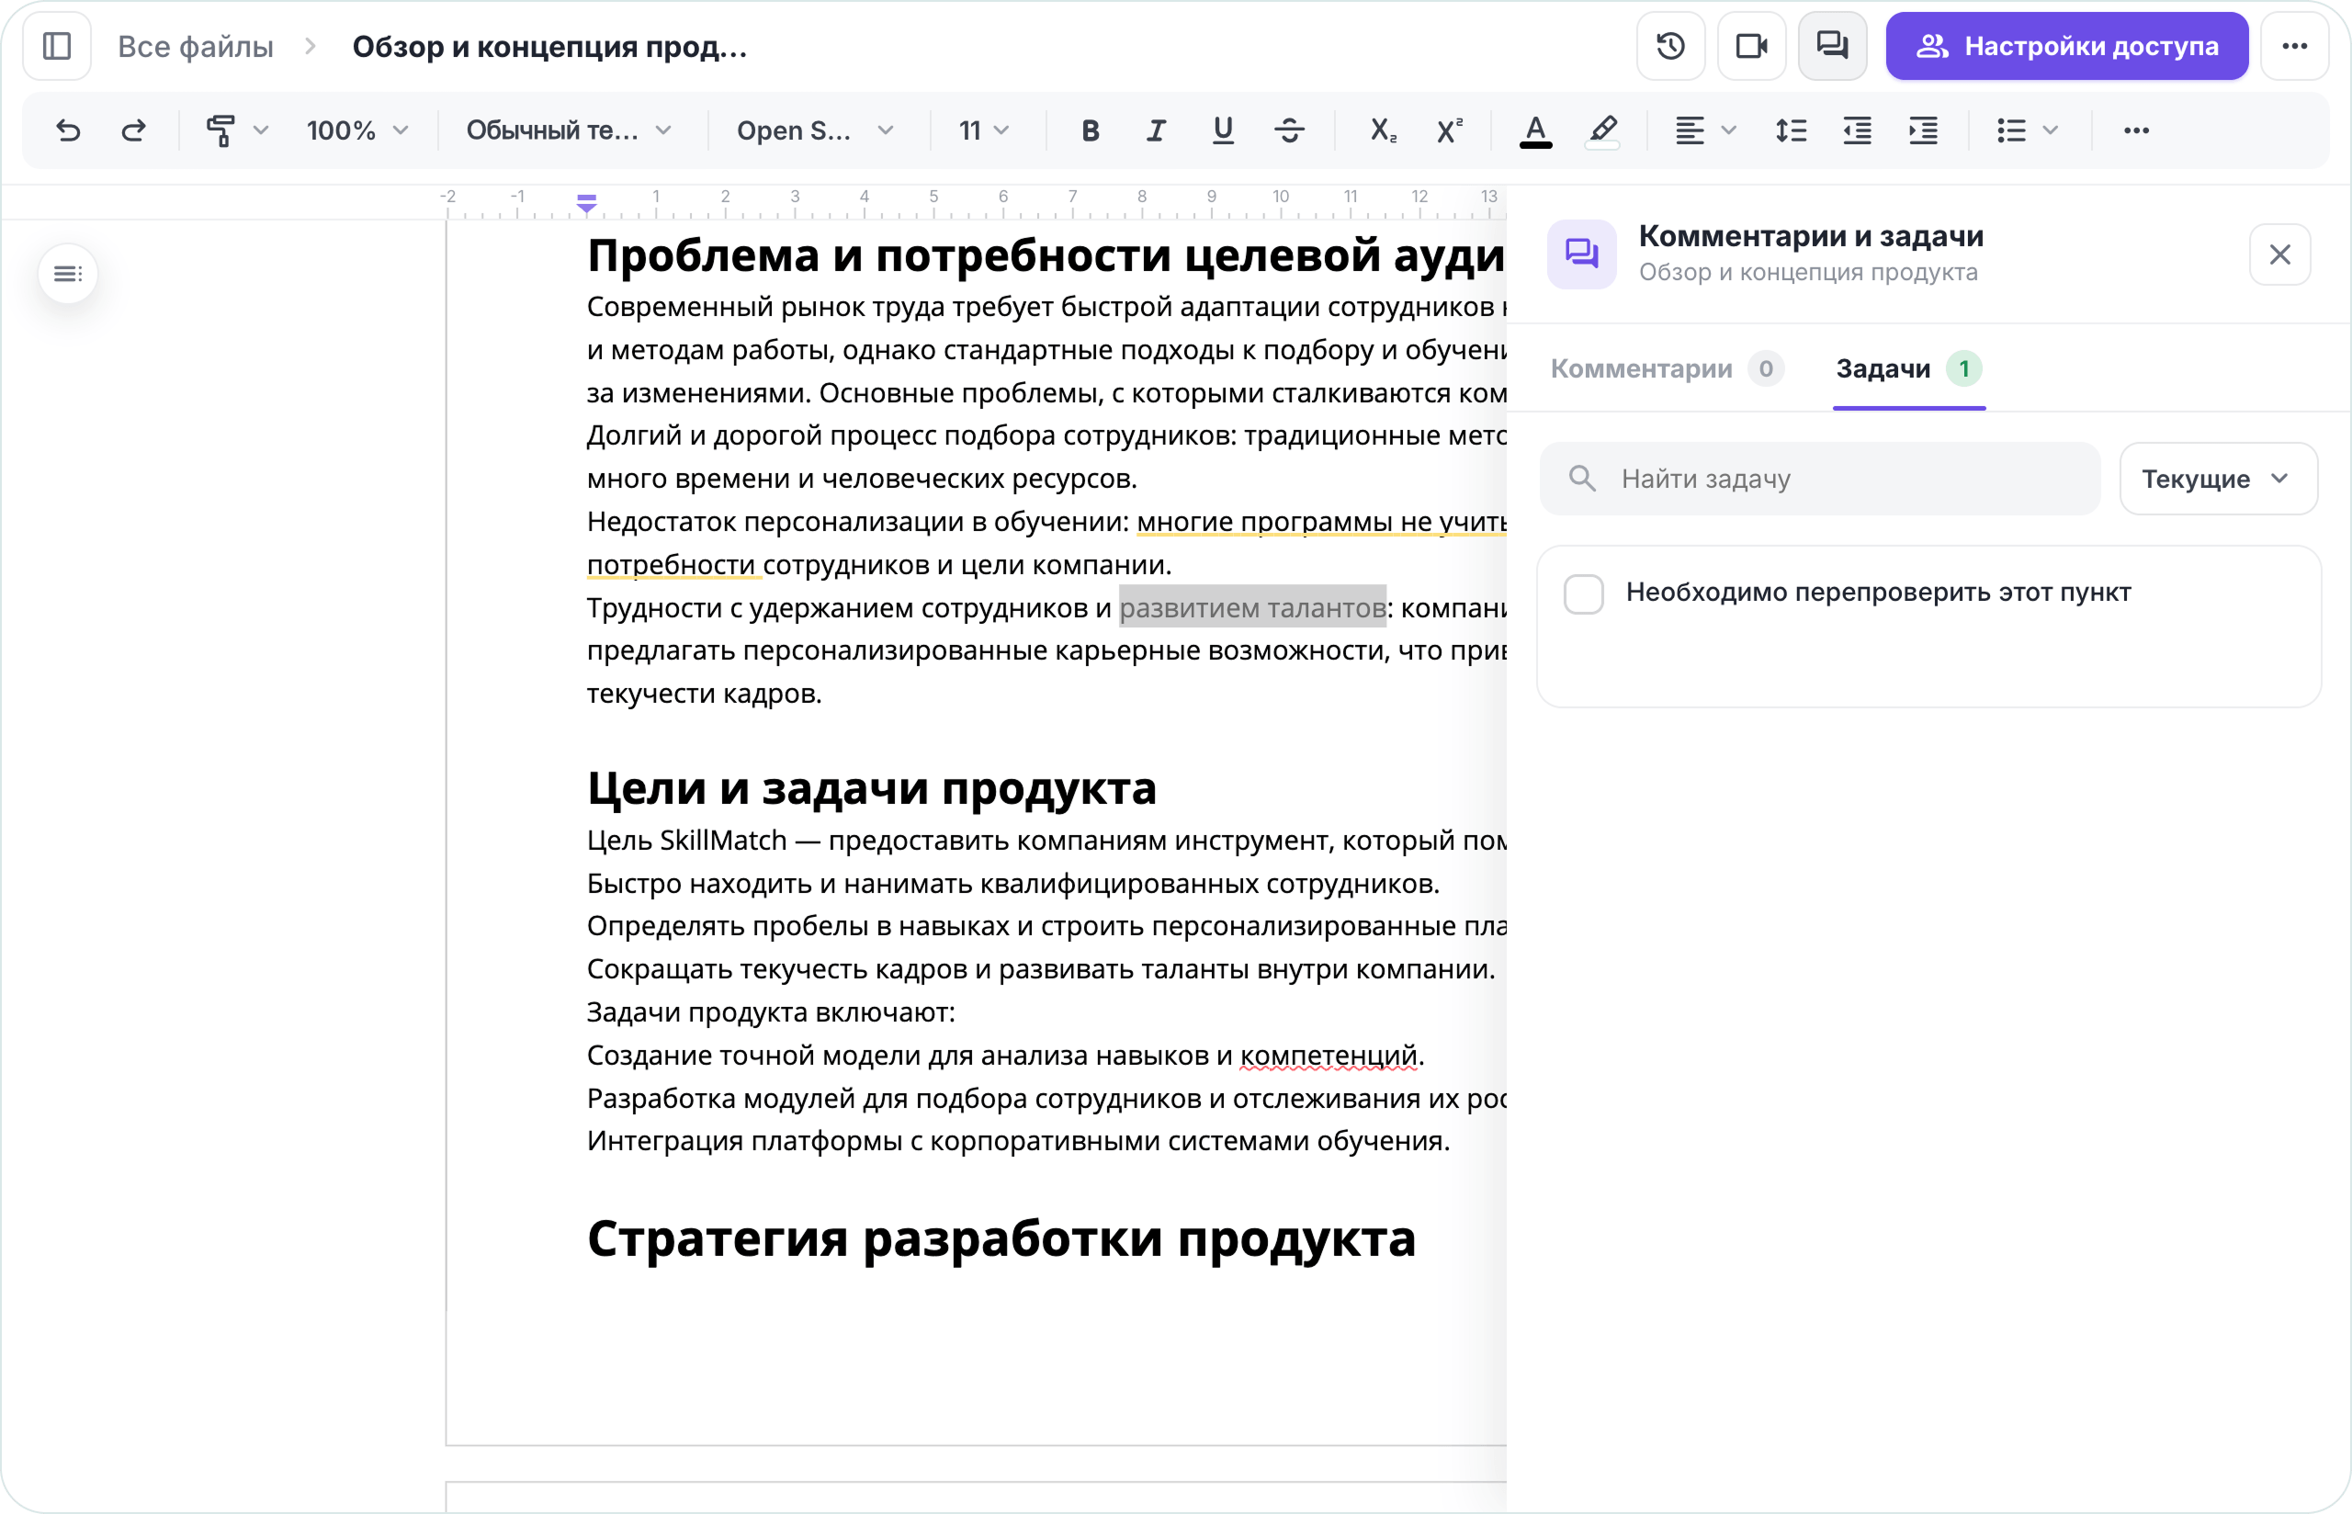
Task: Click heading "Цели и задачи продукта"
Action: [871, 787]
